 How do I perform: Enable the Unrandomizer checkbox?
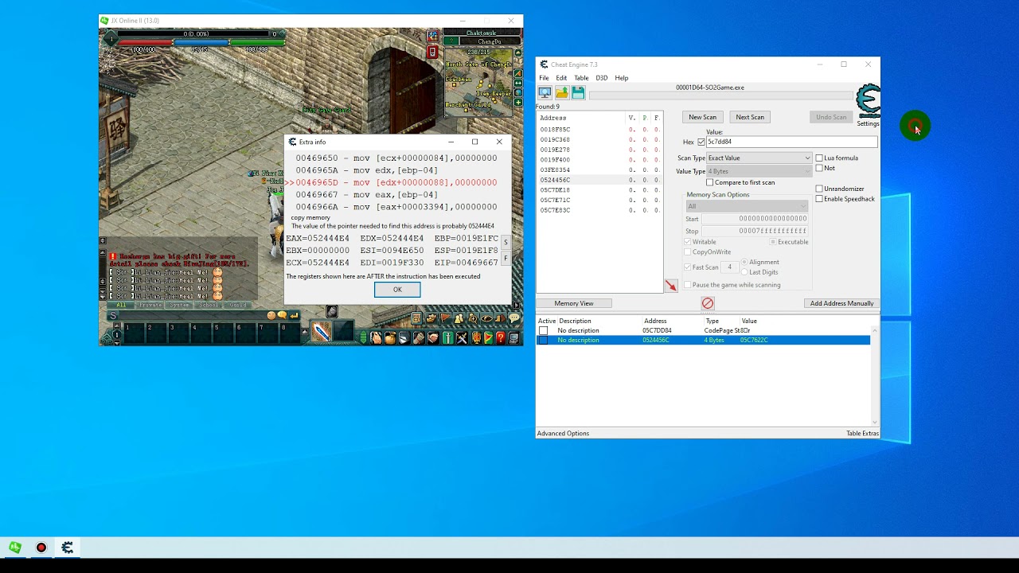[820, 189]
